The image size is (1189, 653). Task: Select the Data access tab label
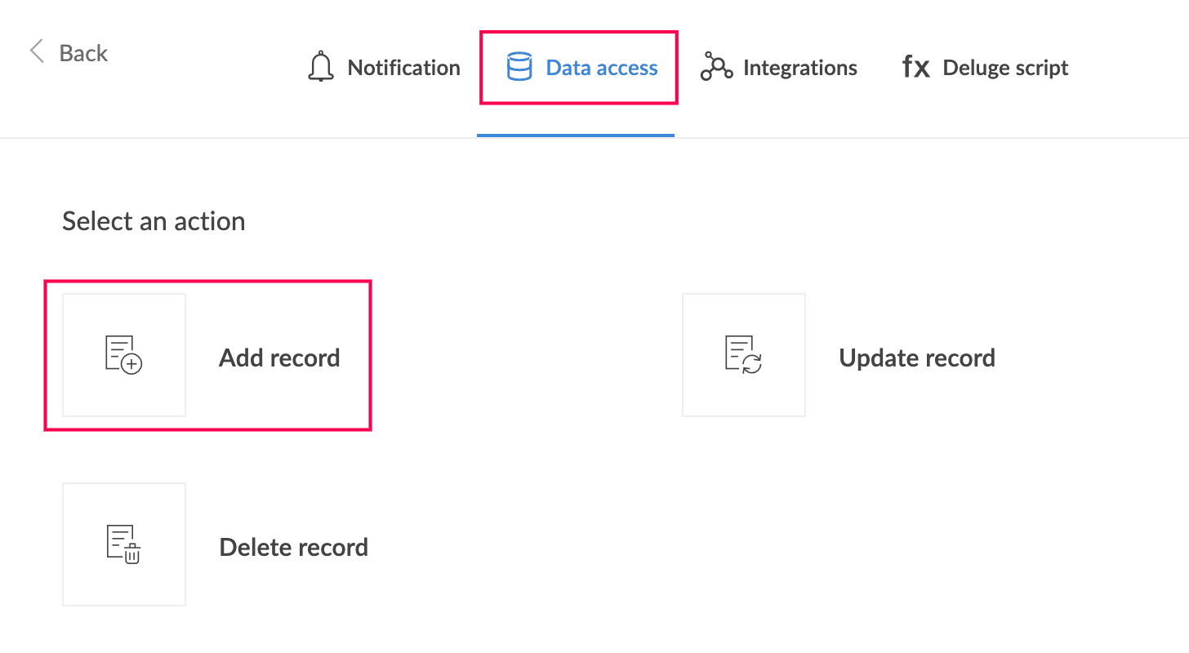click(x=602, y=68)
